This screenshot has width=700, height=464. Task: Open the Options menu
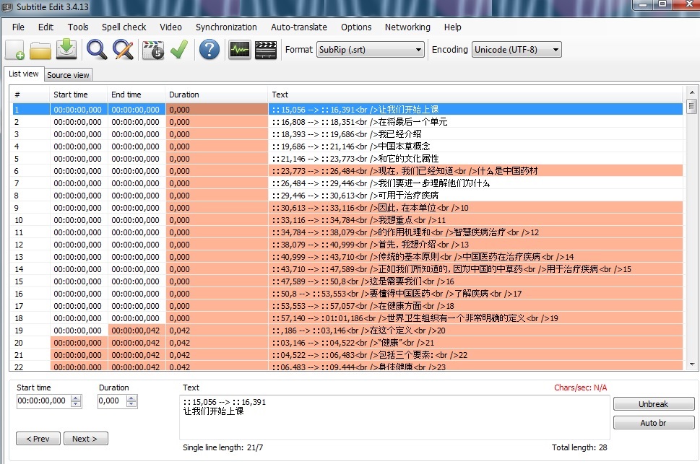point(356,27)
